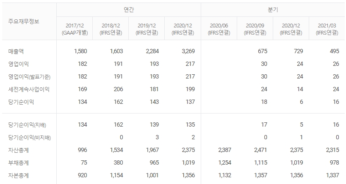Click 부채총계 value 380 for 2018/12
Image resolution: width=346 pixels, height=184 pixels.
click(118, 162)
